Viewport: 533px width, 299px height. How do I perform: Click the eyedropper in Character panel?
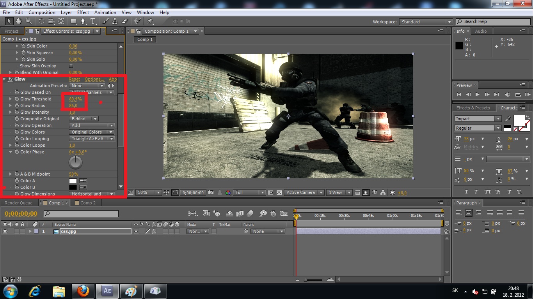(508, 119)
